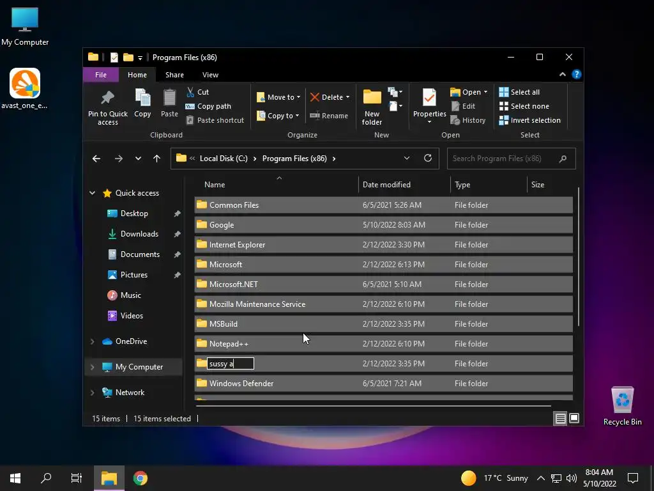Click the Search Program Files (x86) box
This screenshot has height=491, width=654.
point(511,159)
